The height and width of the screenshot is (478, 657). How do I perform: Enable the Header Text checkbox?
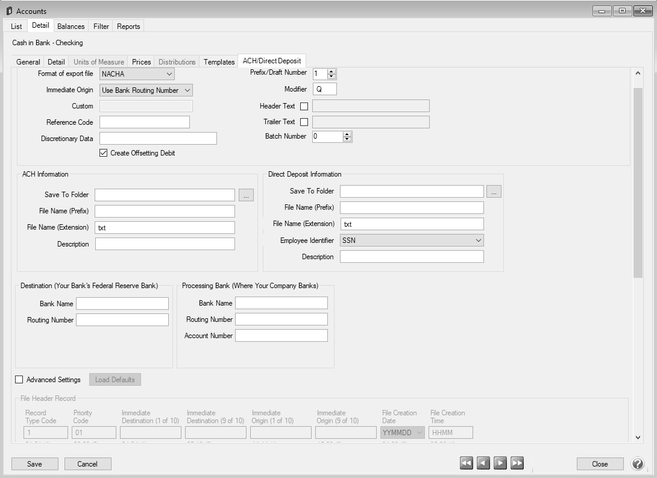coord(304,106)
